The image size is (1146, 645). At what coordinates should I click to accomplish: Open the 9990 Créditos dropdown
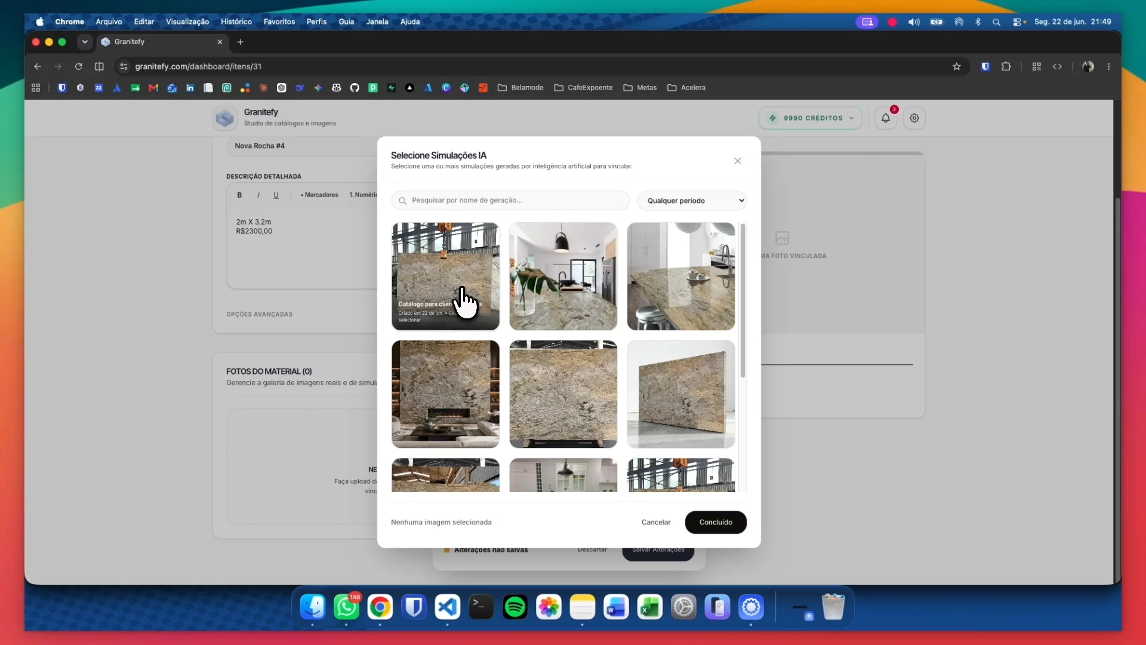pyautogui.click(x=810, y=118)
